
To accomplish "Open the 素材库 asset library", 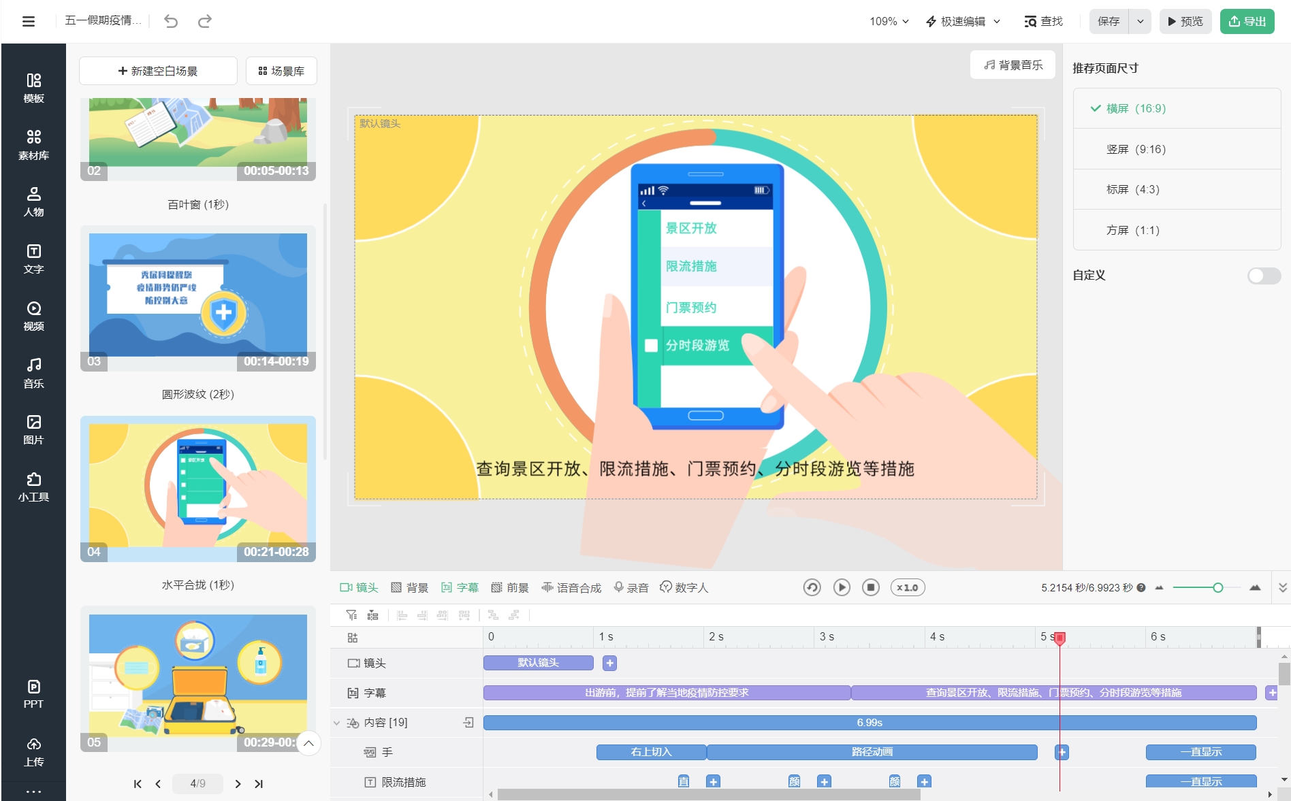I will point(33,145).
